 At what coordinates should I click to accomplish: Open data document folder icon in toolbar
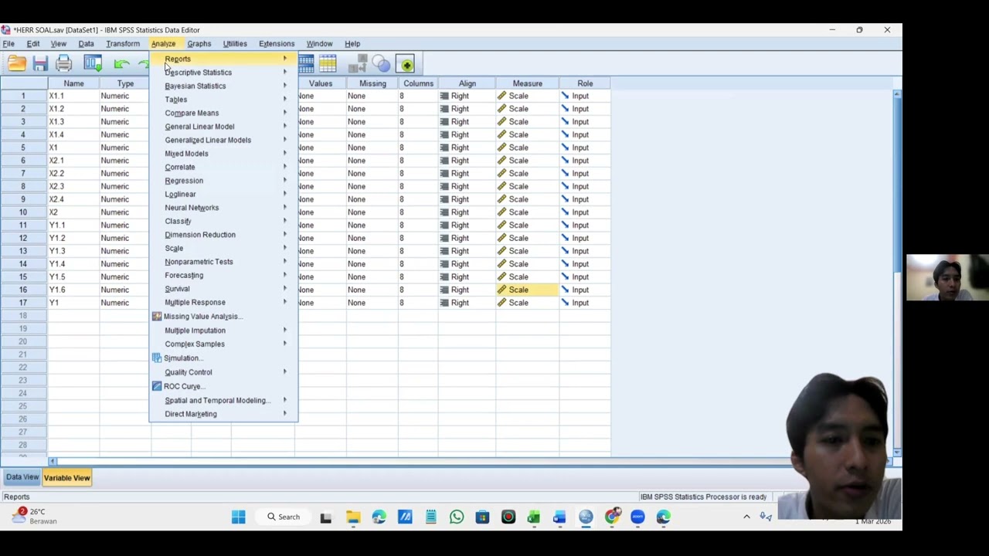pyautogui.click(x=16, y=64)
